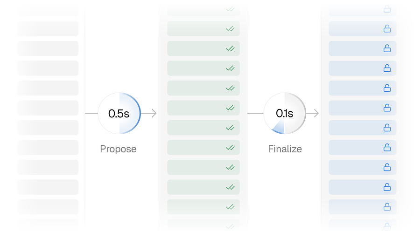Click lock icon in row the Finalize arrow targets

pos(387,108)
